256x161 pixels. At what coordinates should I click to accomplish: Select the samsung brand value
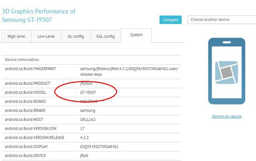(x=88, y=110)
